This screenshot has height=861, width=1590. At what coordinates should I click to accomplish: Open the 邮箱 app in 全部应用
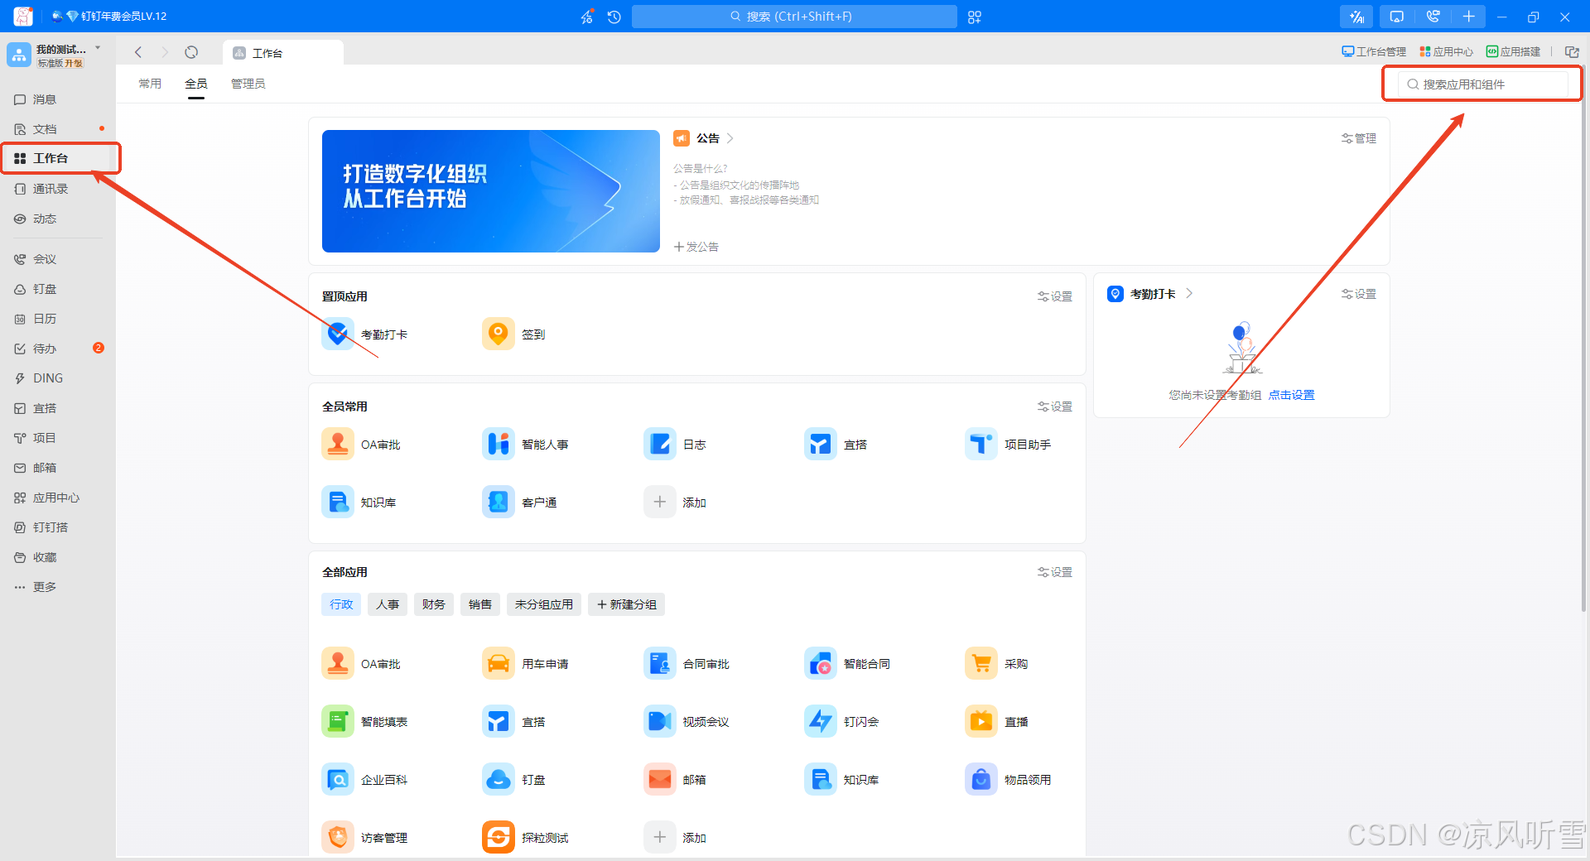675,780
